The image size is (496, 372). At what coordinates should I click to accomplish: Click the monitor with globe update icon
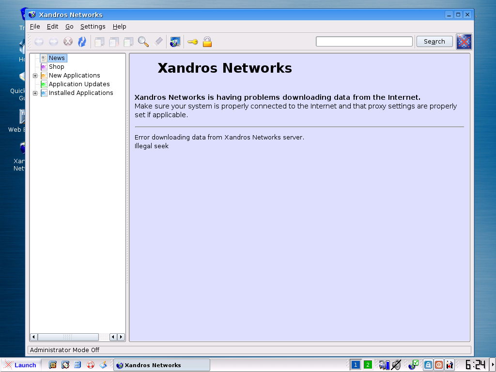(175, 42)
